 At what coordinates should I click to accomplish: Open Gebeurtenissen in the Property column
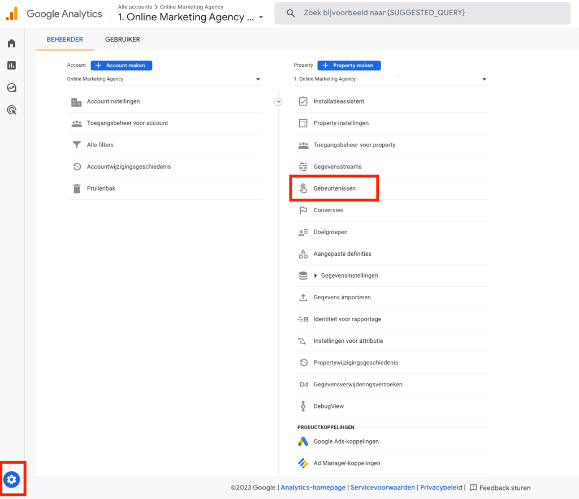click(x=336, y=188)
